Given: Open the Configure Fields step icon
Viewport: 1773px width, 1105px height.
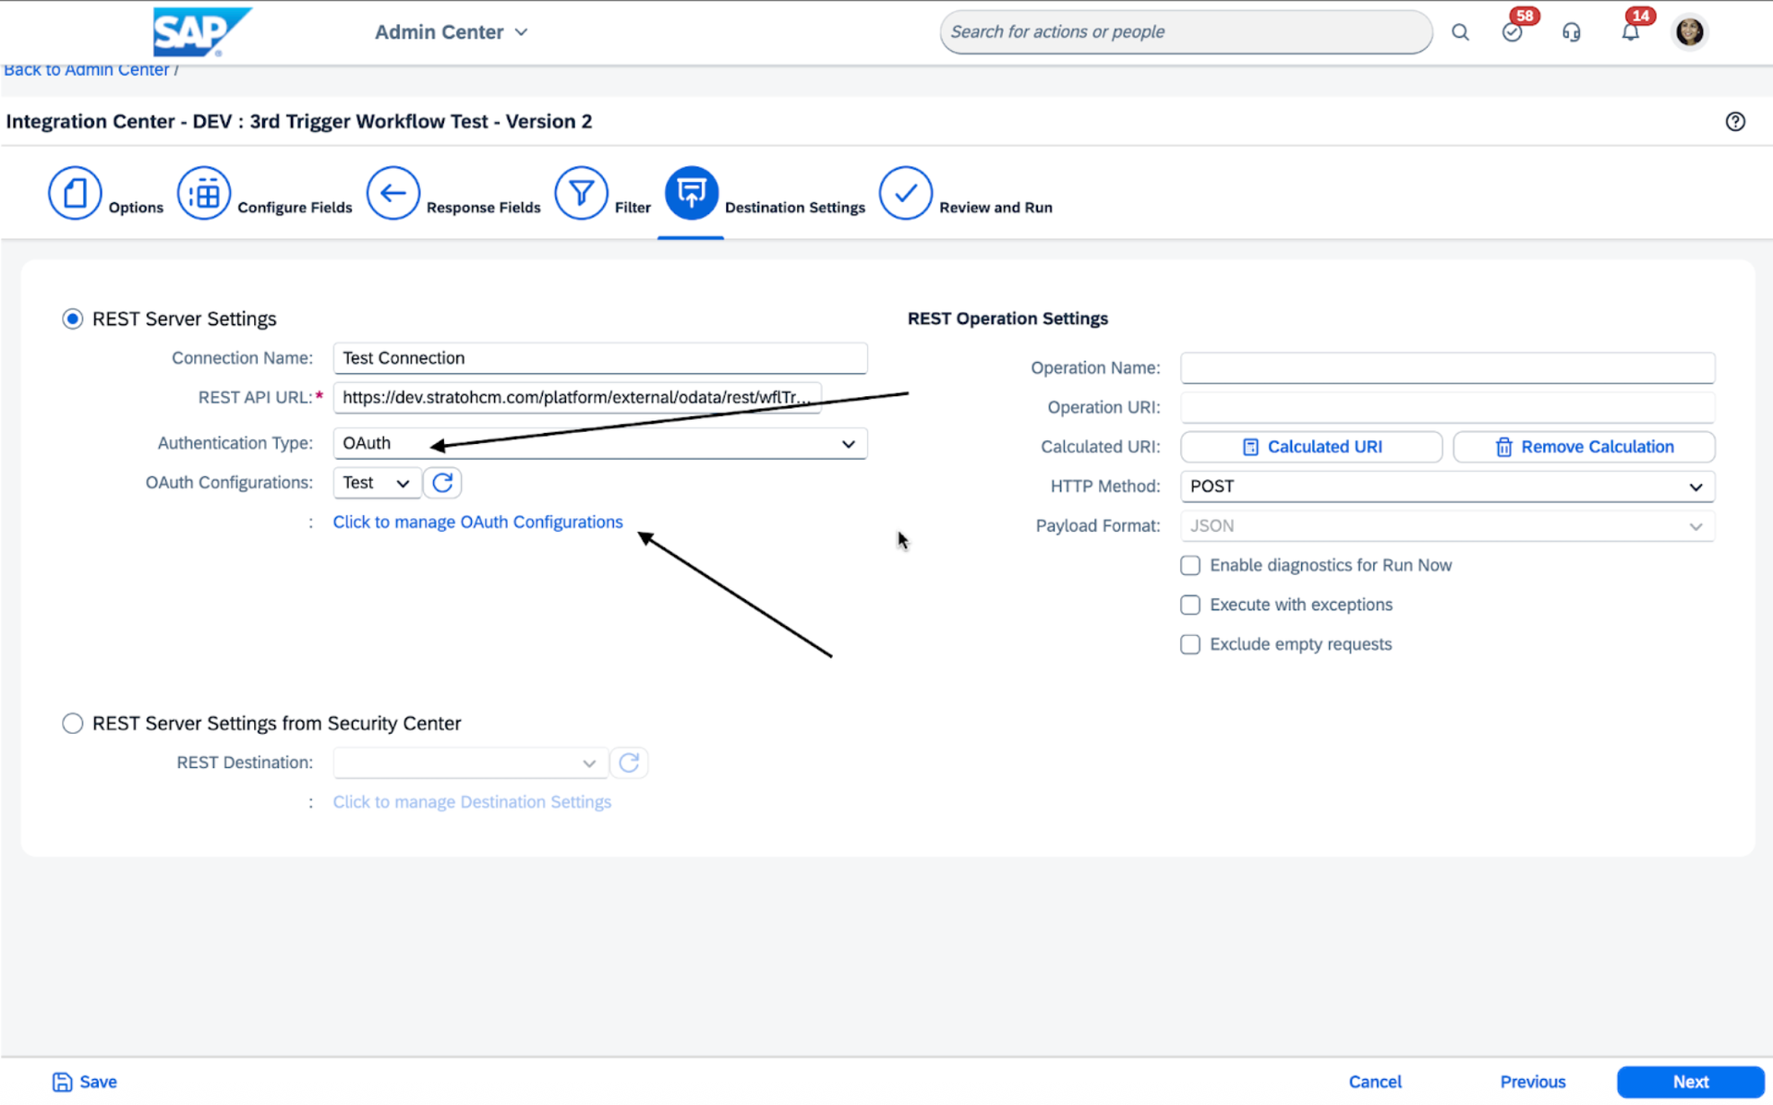Looking at the screenshot, I should click(203, 193).
